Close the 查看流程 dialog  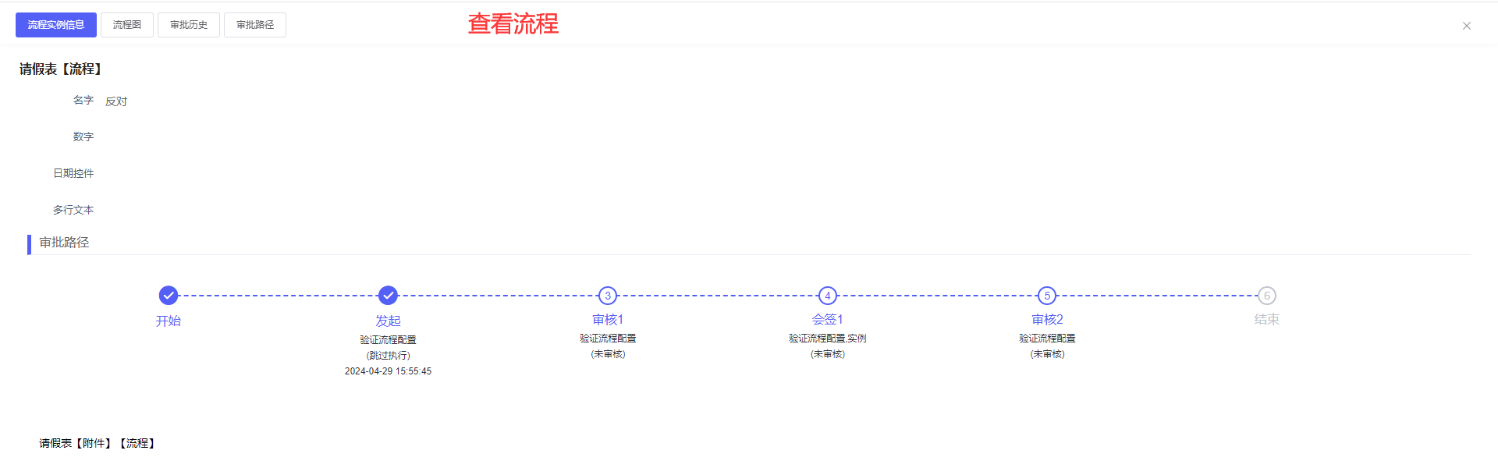tap(1467, 26)
